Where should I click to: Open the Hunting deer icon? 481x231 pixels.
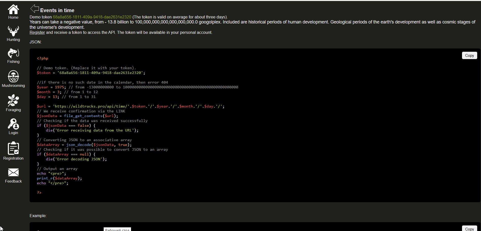point(13,31)
